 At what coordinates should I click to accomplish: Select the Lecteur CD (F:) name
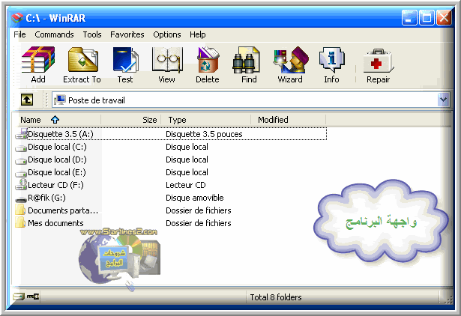coord(55,185)
